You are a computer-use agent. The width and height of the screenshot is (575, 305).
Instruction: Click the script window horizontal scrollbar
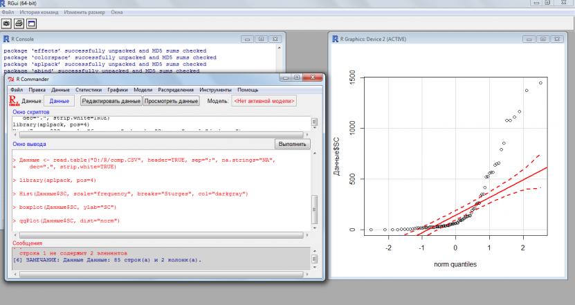159,133
